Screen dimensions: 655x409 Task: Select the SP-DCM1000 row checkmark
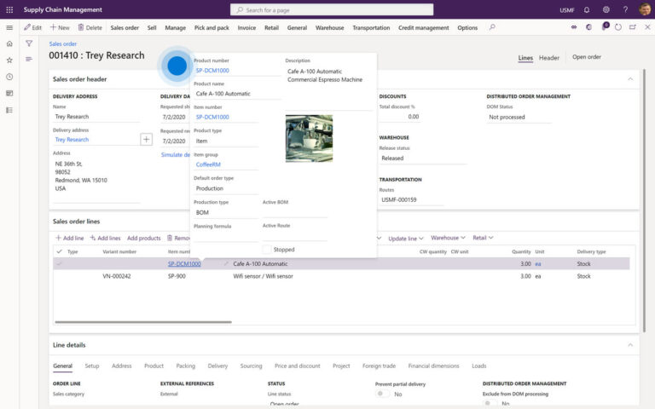pos(60,264)
